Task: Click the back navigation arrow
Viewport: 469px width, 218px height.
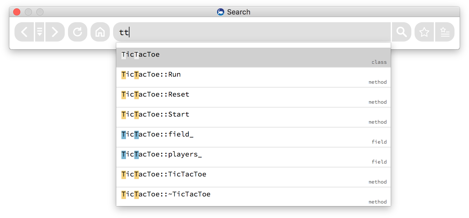Action: 24,32
